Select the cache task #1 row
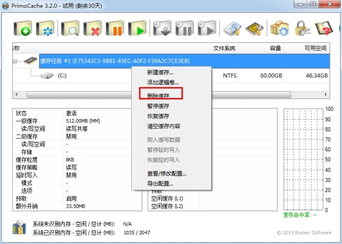This screenshot has height=244, width=342. tap(184, 61)
